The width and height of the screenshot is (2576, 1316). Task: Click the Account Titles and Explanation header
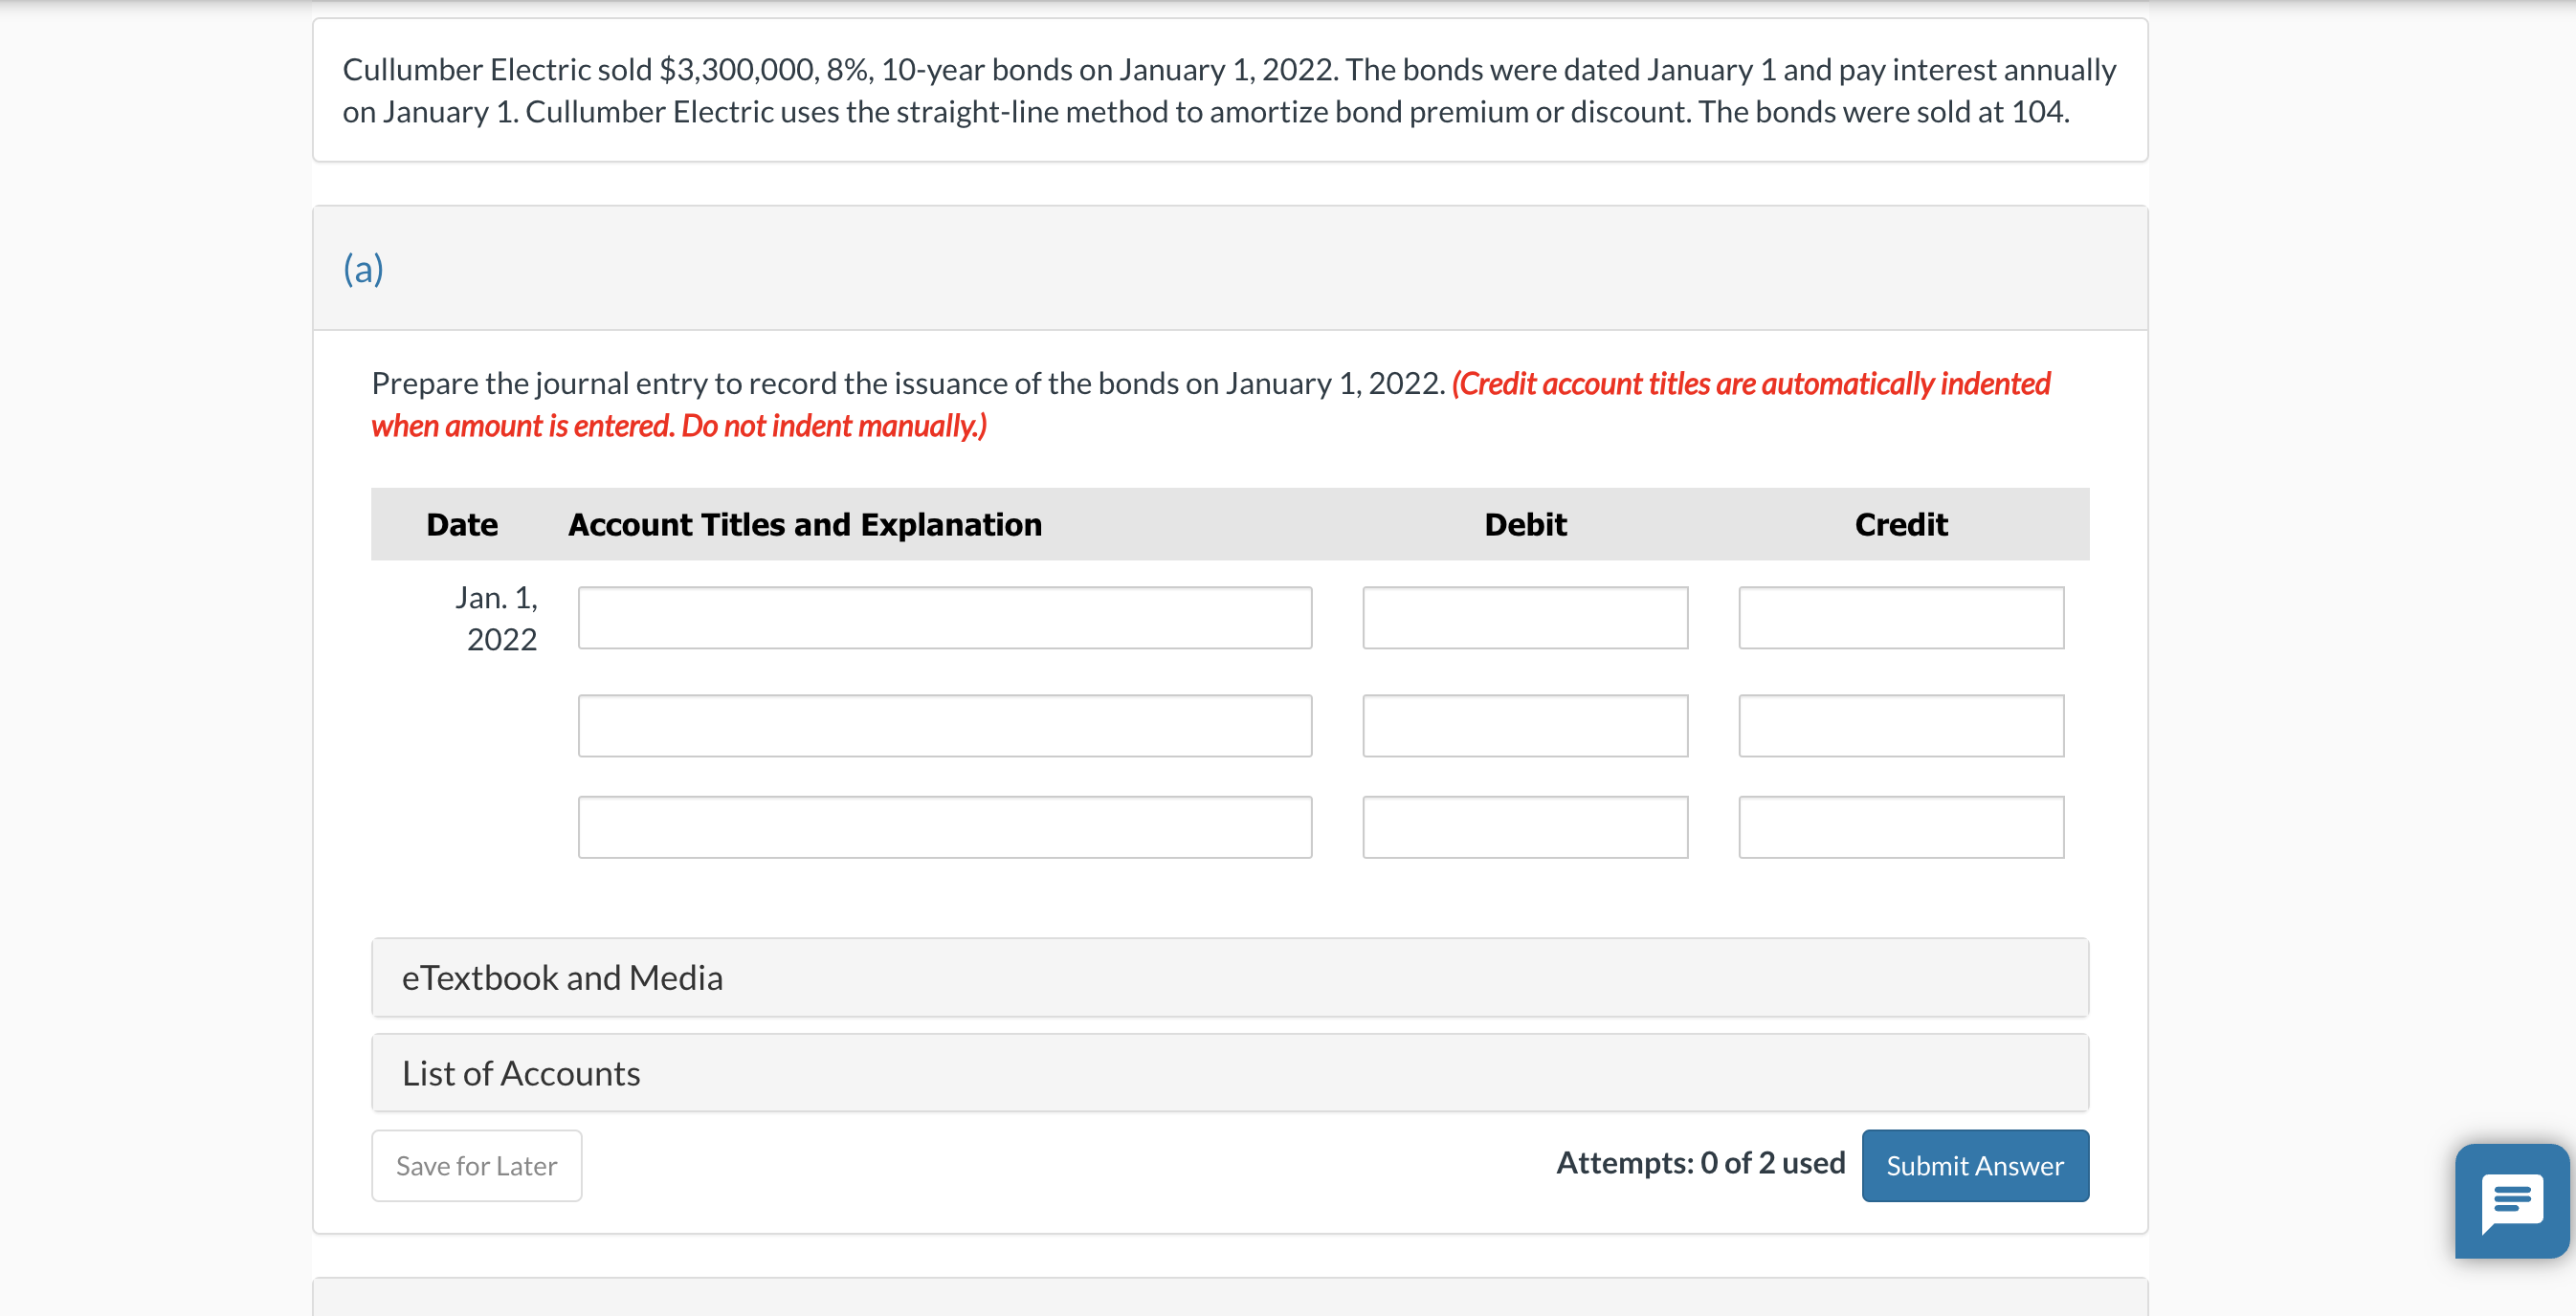click(x=805, y=525)
